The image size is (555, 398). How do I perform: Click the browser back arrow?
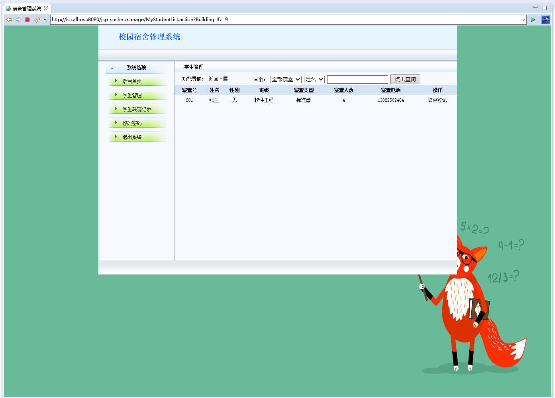[9, 20]
